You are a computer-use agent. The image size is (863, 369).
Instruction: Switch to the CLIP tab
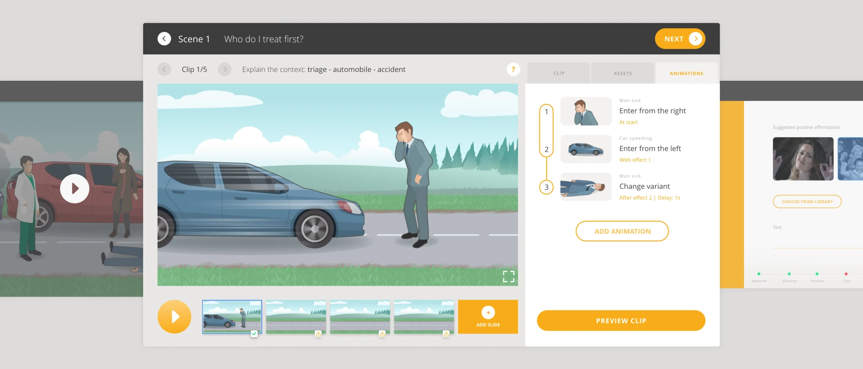point(559,73)
